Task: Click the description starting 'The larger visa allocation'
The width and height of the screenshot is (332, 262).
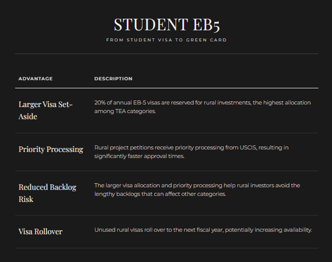Action: [x=197, y=190]
